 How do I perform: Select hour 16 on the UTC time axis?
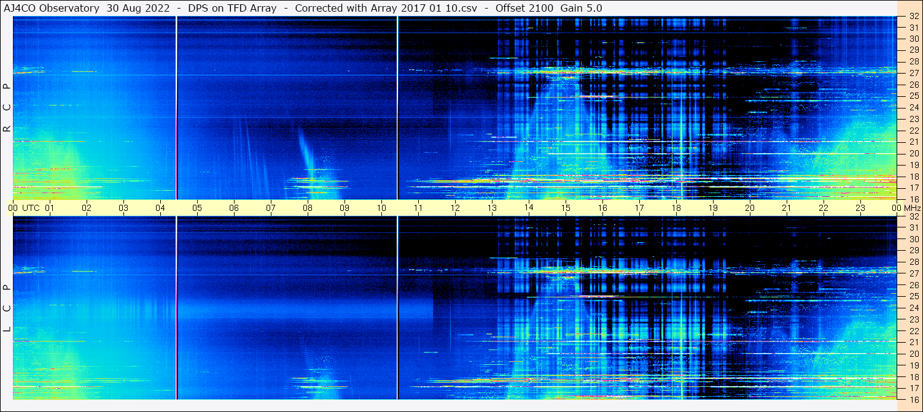click(x=602, y=208)
